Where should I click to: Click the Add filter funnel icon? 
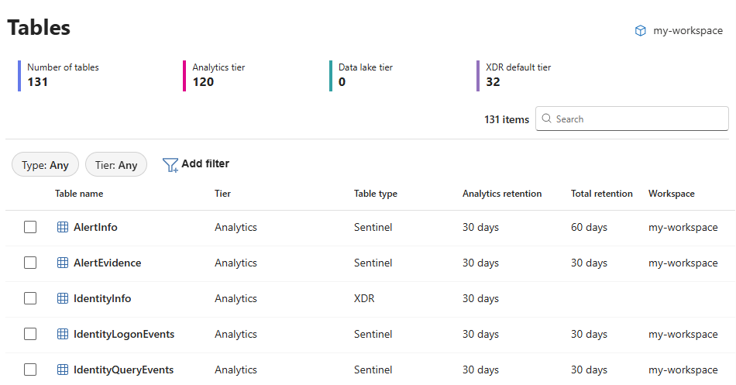pyautogui.click(x=170, y=165)
